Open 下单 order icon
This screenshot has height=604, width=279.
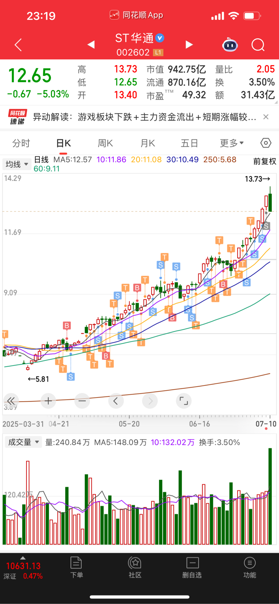click(76, 567)
